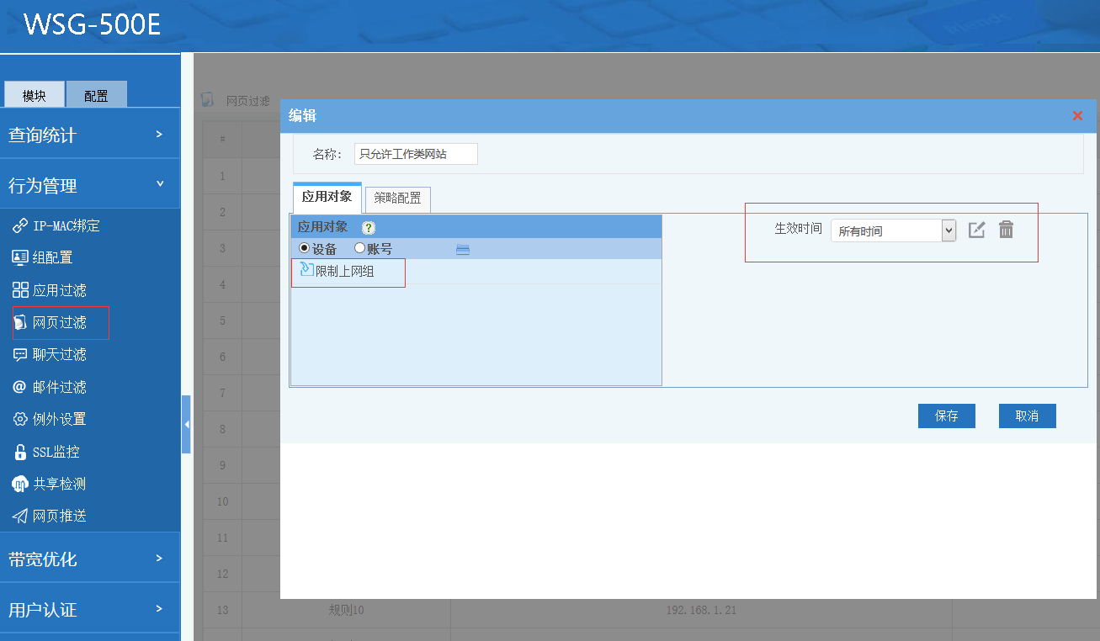The height and width of the screenshot is (641, 1100).
Task: Open IP-MAC绑定 in sidebar
Action: [66, 225]
